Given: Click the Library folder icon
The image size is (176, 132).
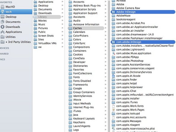Looking at the screenshot, I should (x=35, y=17).
